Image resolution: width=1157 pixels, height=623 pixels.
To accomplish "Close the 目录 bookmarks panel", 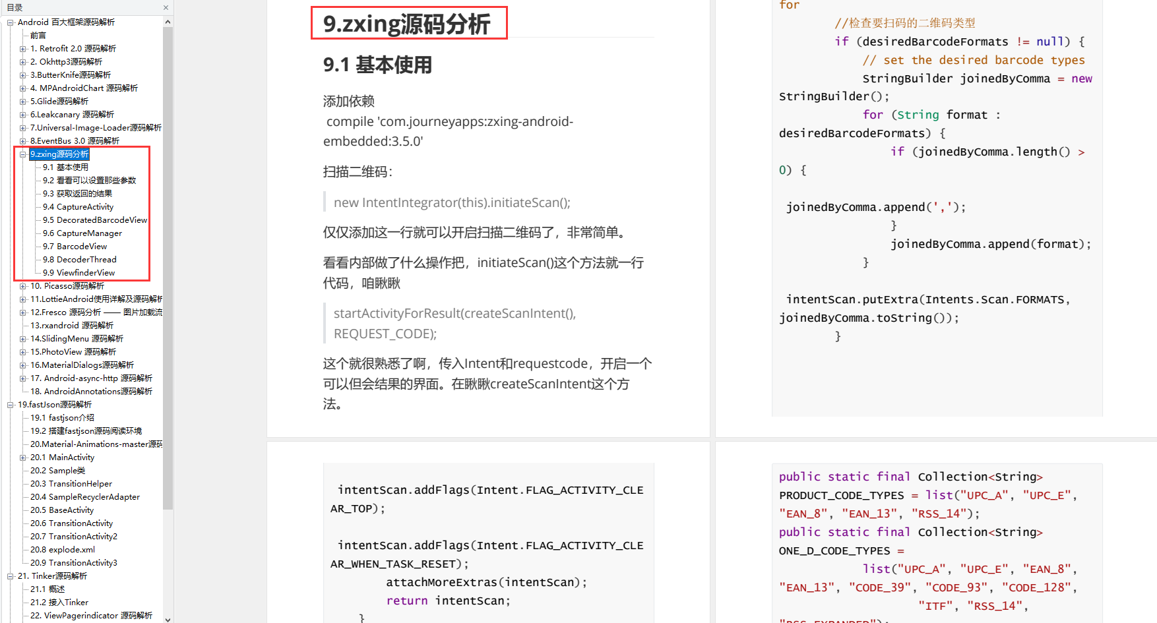I will tap(166, 8).
